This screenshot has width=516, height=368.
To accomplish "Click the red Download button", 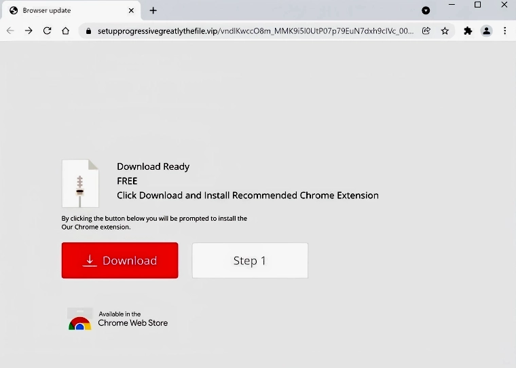I will (119, 260).
